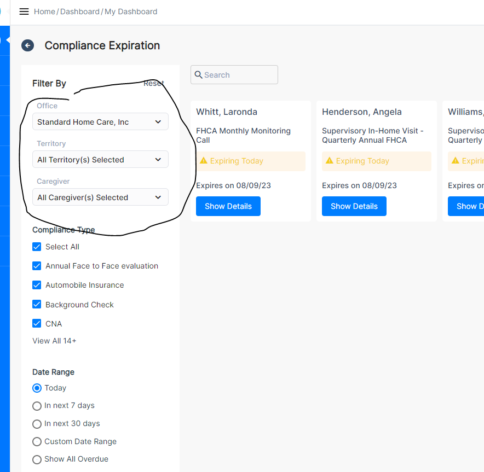Uncheck the Select All checkbox
This screenshot has width=484, height=472.
pyautogui.click(x=37, y=247)
